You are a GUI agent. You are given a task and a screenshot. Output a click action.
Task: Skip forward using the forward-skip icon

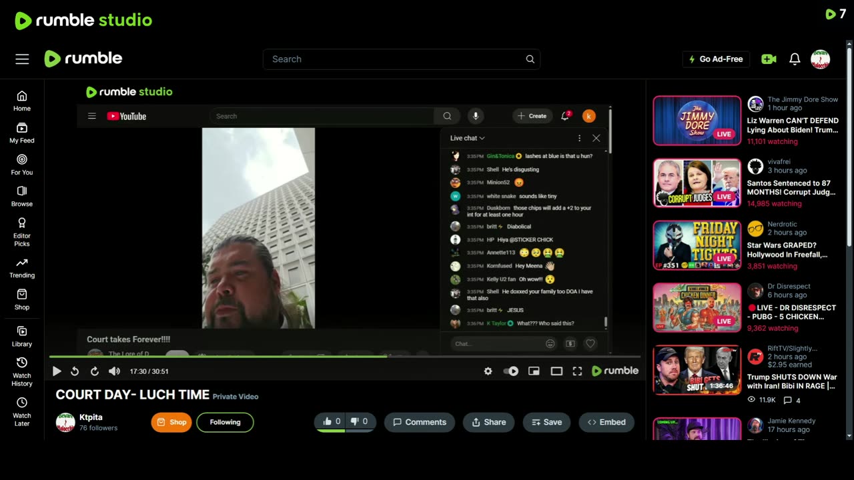95,371
